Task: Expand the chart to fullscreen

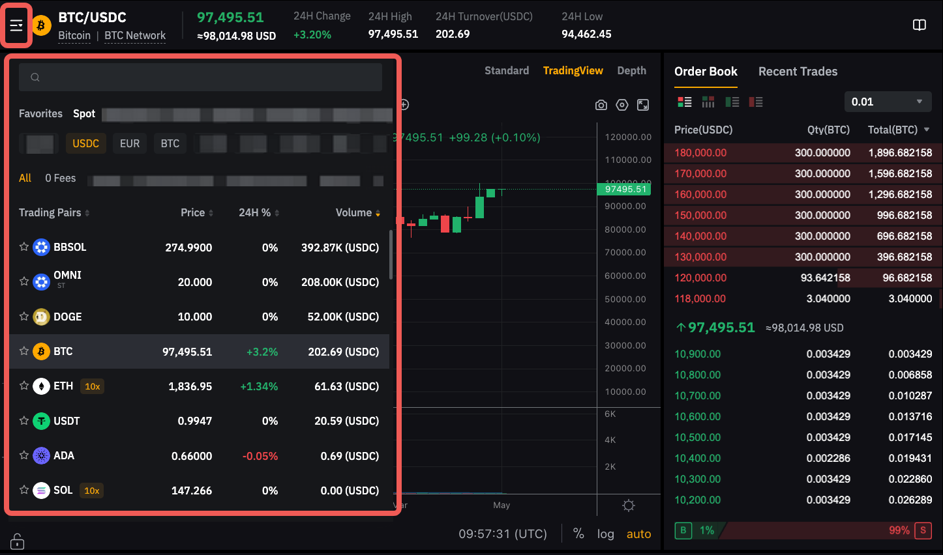Action: 643,105
